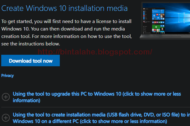
Task: Click the Download tool now button
Action: pyautogui.click(x=30, y=60)
